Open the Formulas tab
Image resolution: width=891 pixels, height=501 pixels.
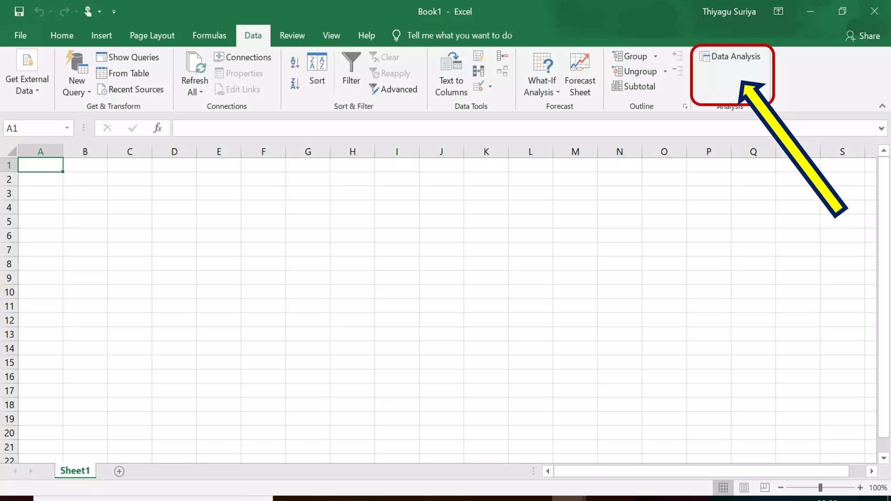click(x=209, y=36)
